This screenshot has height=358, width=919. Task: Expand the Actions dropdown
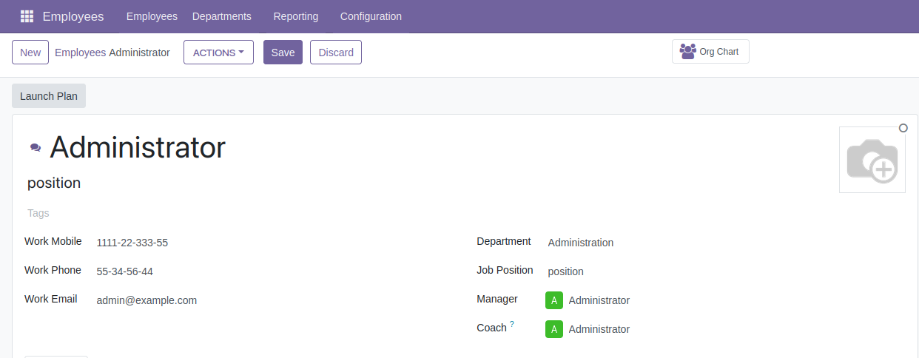218,53
